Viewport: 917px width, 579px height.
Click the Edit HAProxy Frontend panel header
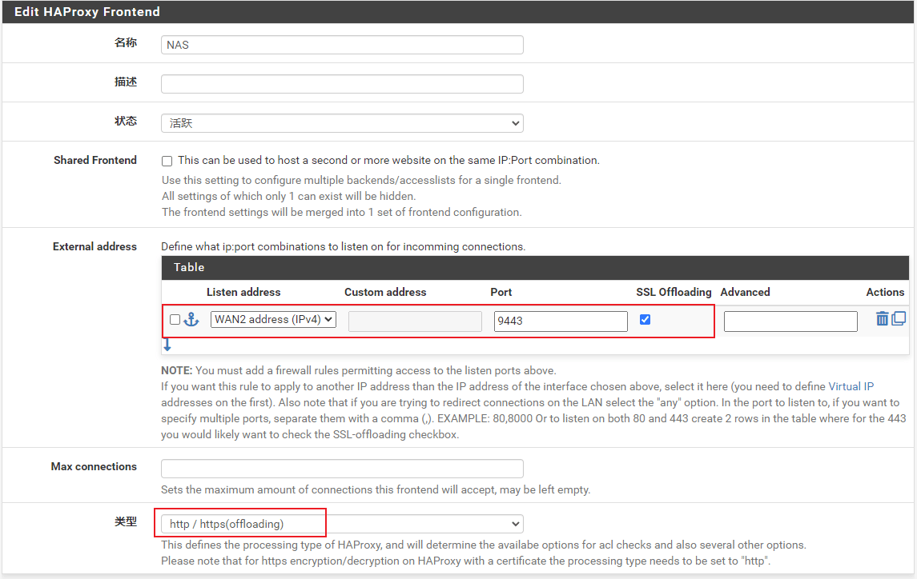click(87, 12)
